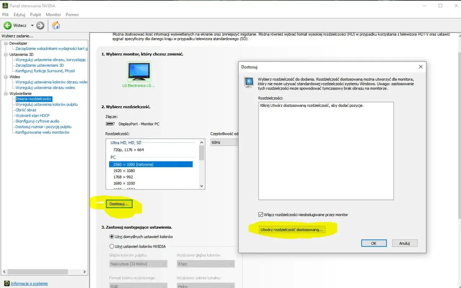Choose 1920 × 1080 resolution
This screenshot has height=288, width=461.
coord(124,171)
